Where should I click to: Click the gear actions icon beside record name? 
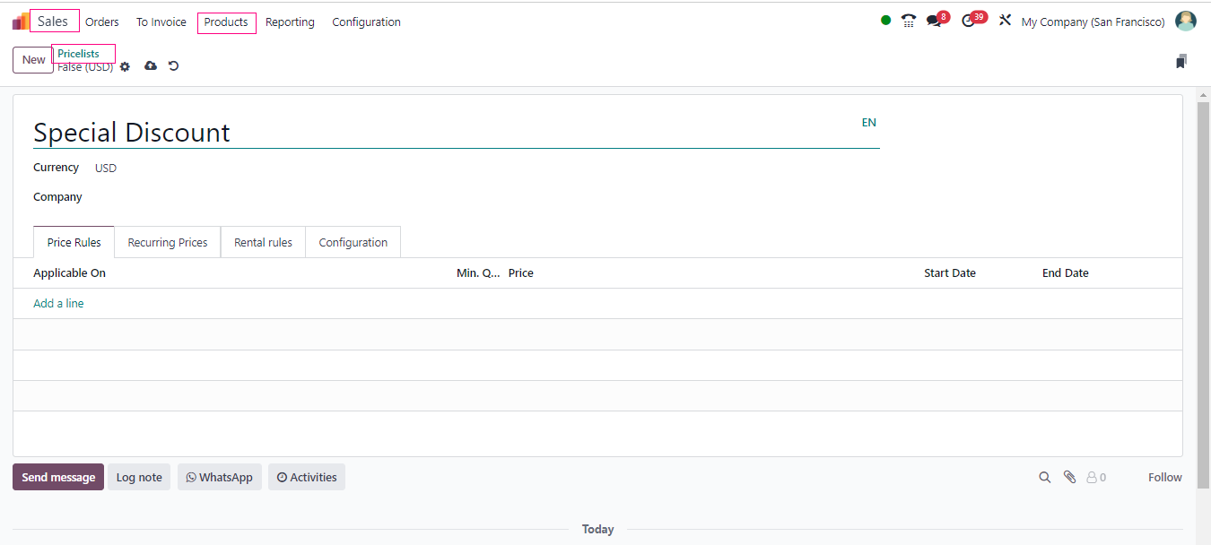pyautogui.click(x=125, y=66)
